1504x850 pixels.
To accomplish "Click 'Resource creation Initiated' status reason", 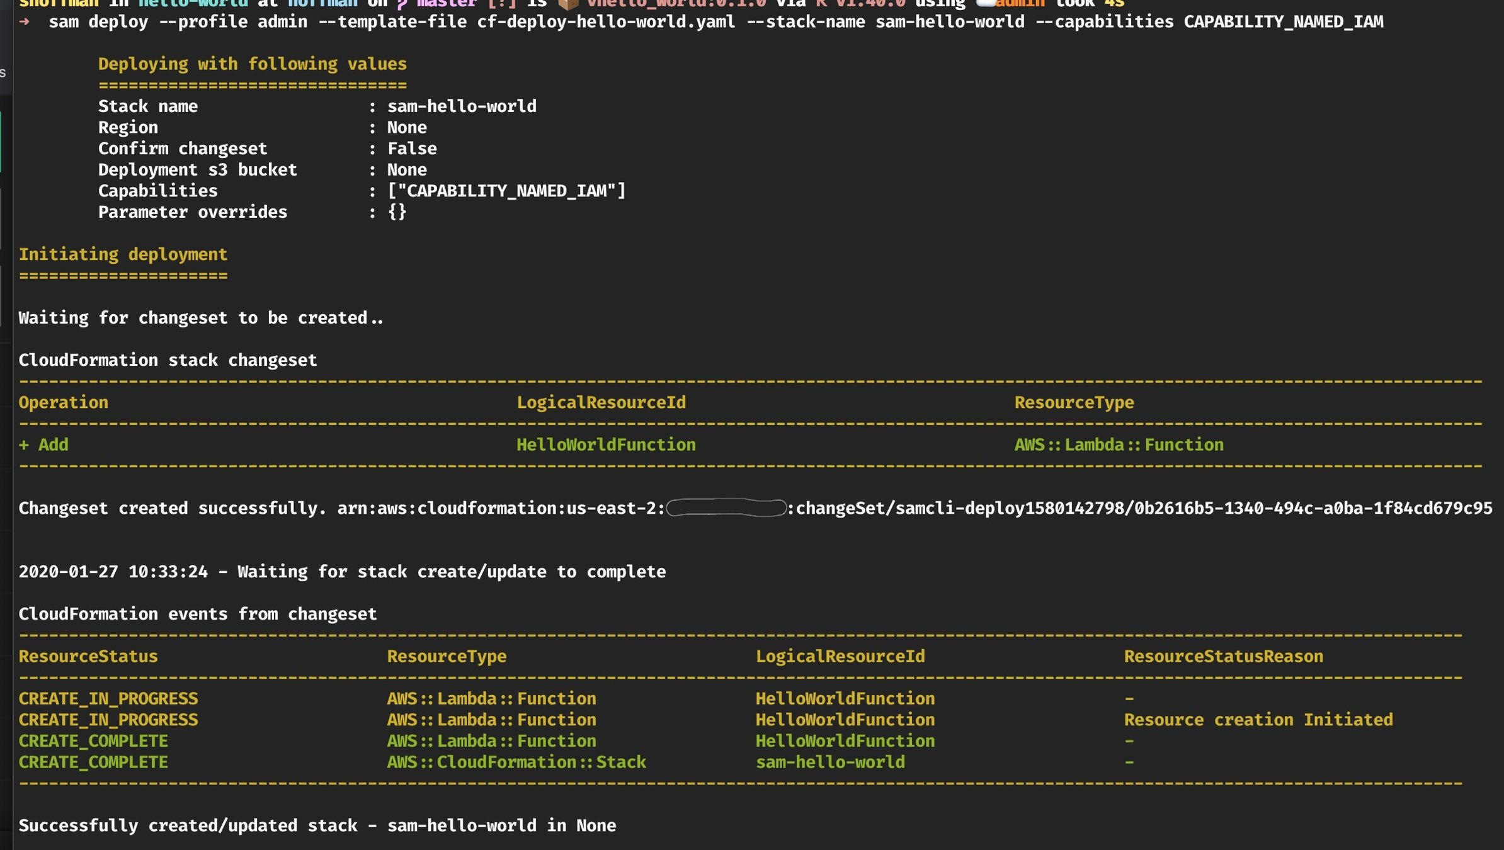I will 1258,720.
